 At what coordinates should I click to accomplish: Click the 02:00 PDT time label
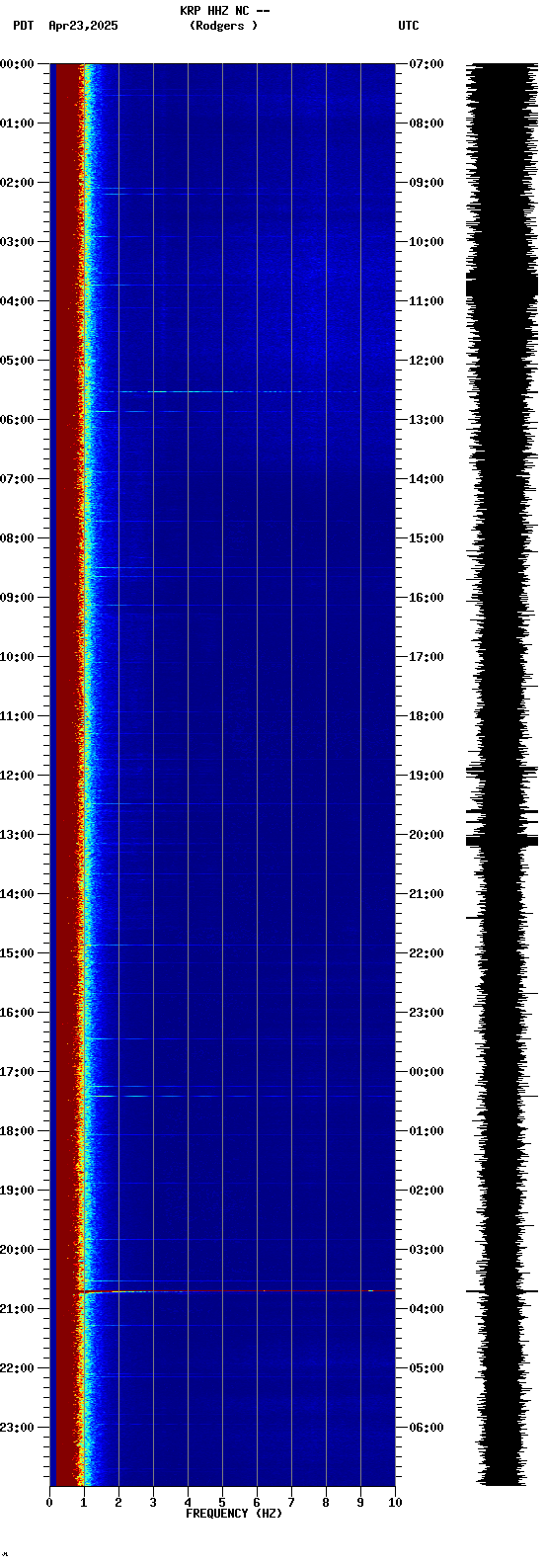tap(17, 183)
